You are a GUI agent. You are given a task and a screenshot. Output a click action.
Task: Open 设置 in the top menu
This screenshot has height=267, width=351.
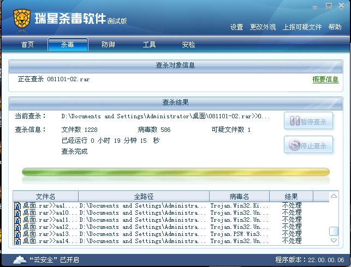pos(236,27)
